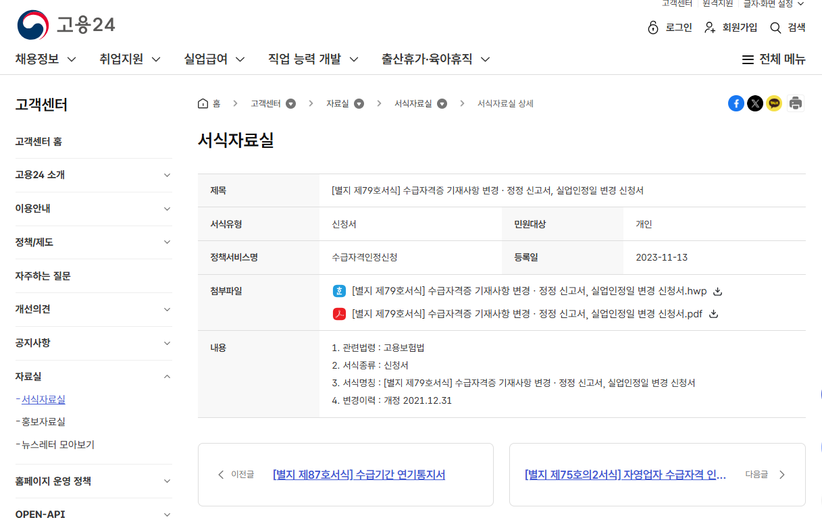Go home via the breadcrumb house icon
The height and width of the screenshot is (526, 822).
[203, 103]
